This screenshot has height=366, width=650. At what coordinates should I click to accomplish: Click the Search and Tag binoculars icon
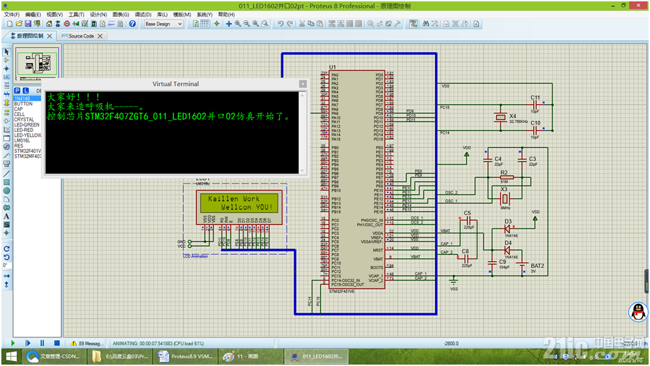[426, 24]
